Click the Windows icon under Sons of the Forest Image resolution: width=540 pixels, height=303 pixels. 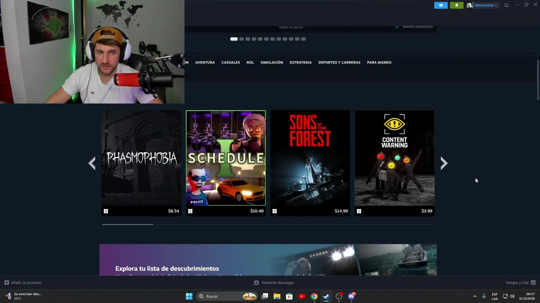coord(275,211)
